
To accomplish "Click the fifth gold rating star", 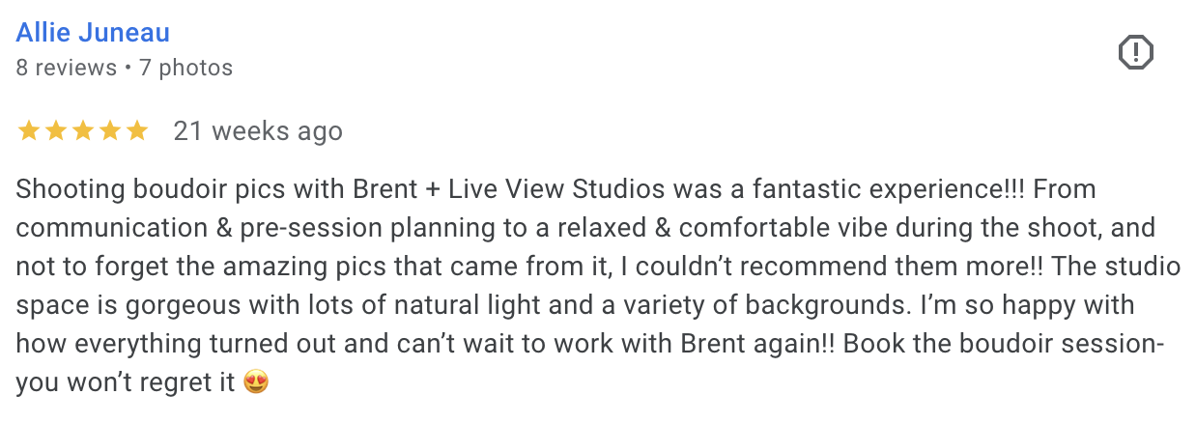I will (136, 130).
